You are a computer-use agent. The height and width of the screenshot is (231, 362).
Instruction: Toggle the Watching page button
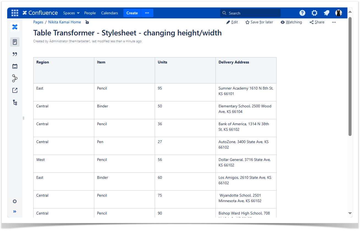pos(291,22)
